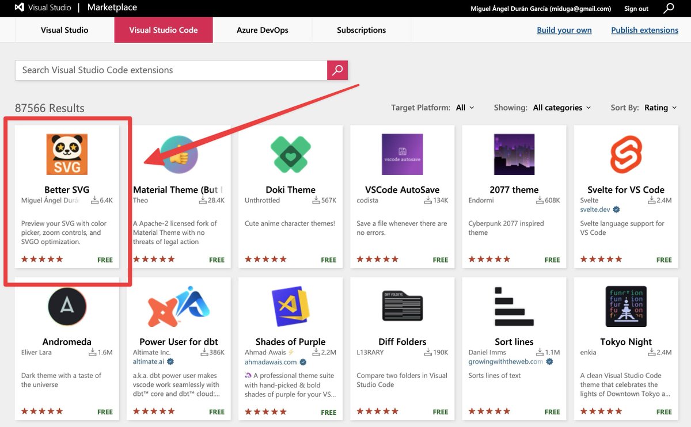Focus the Search Visual Studio Code extensions field
This screenshot has height=427, width=691.
click(x=171, y=70)
